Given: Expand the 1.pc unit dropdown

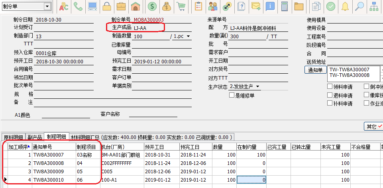Looking at the screenshot, I should pyautogui.click(x=188, y=36).
